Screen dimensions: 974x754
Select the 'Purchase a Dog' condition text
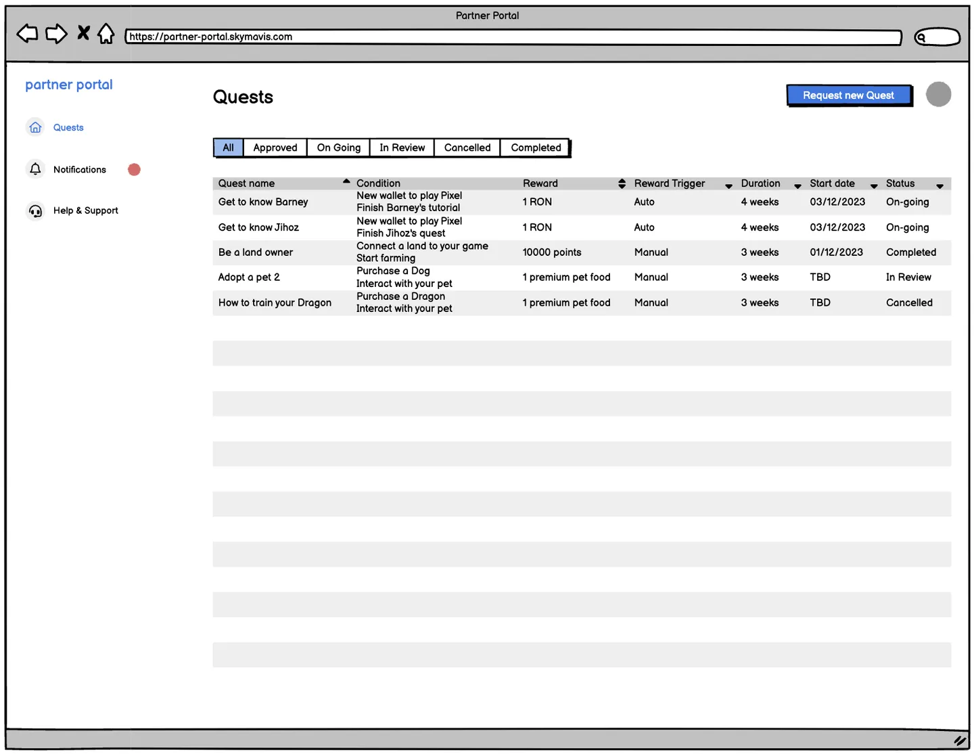393,271
